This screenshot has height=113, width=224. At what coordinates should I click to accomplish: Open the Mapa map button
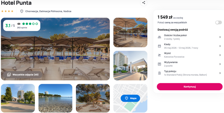pyautogui.click(x=130, y=98)
